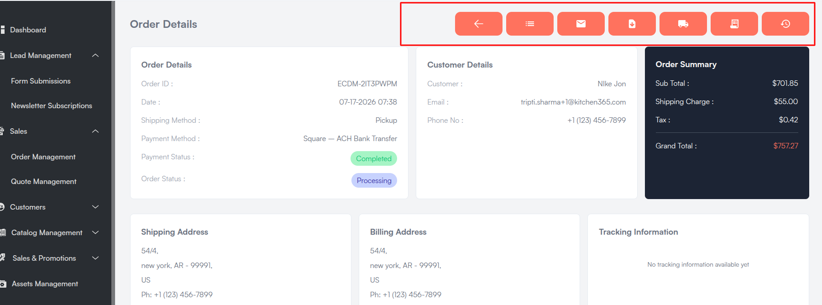
Task: Go to Order Management
Action: pyautogui.click(x=43, y=157)
